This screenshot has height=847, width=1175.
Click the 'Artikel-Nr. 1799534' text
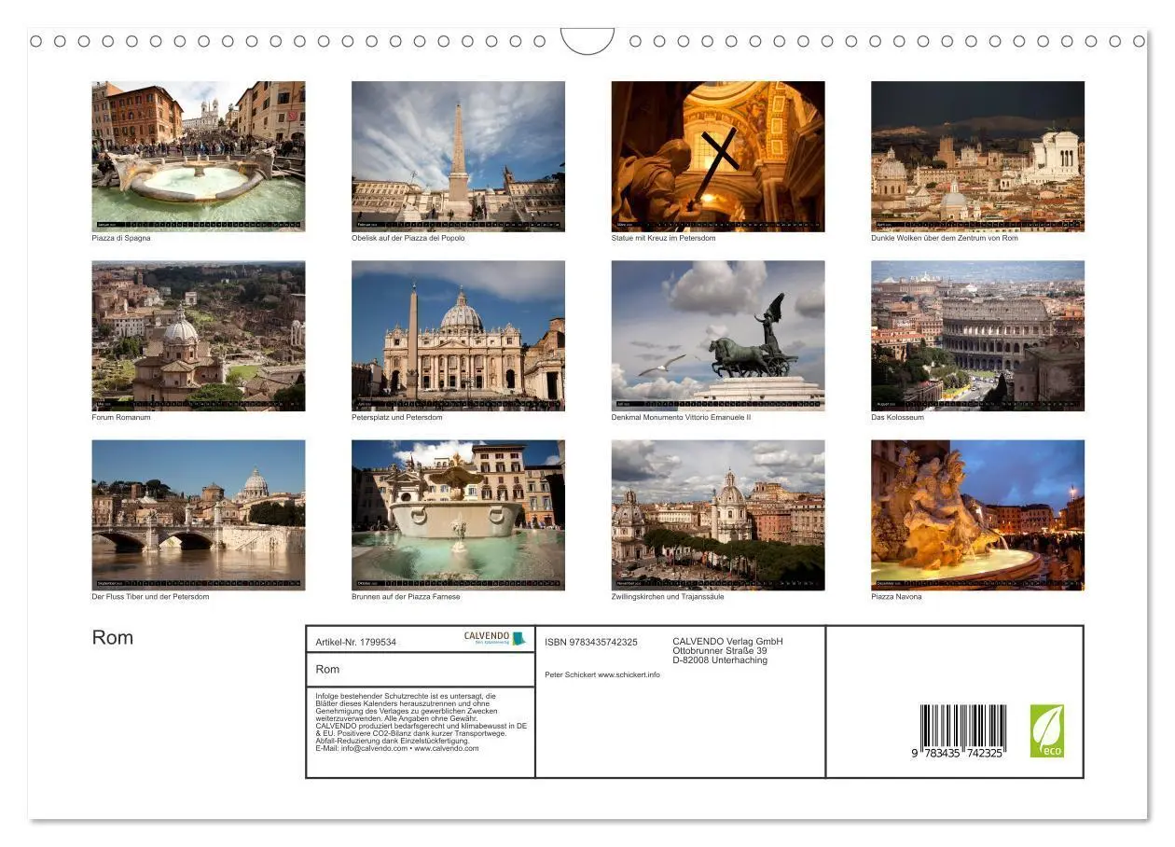(x=356, y=643)
